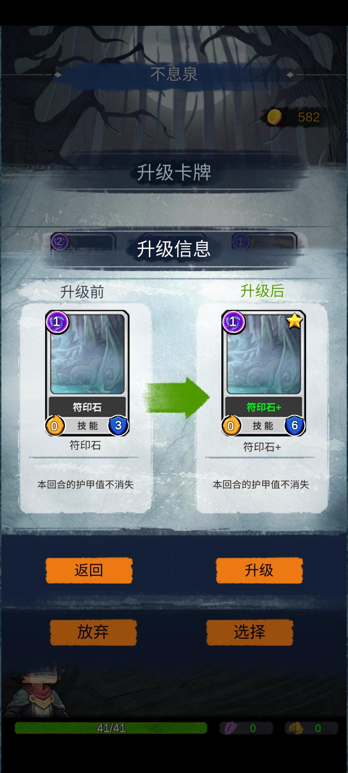The width and height of the screenshot is (348, 773).
Task: Click the gold star on upgraded card
Action: [294, 321]
